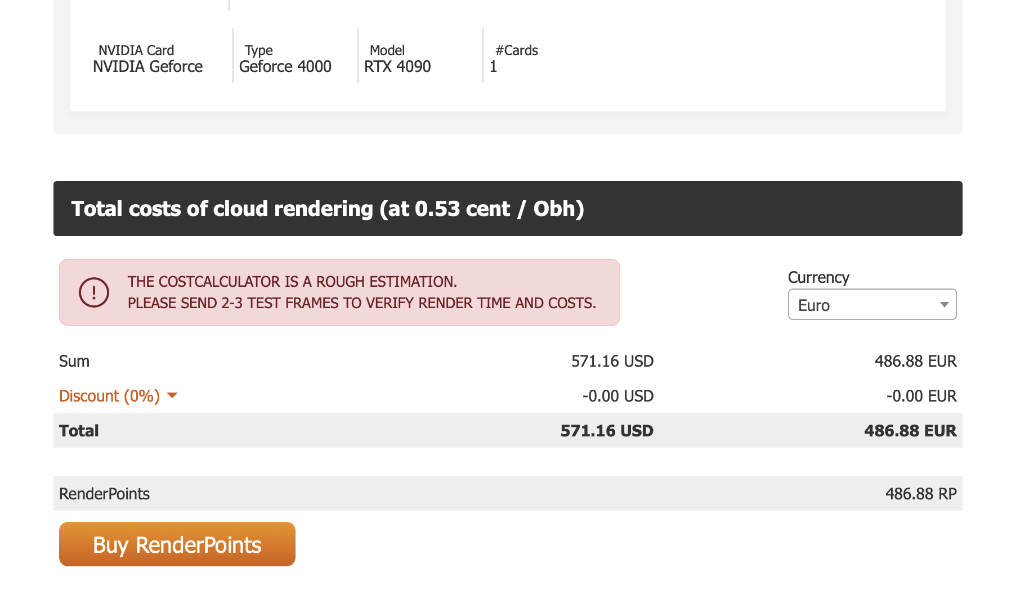Select the Sum amount 486.88 EUR
This screenshot has width=1029, height=613.
click(x=915, y=361)
